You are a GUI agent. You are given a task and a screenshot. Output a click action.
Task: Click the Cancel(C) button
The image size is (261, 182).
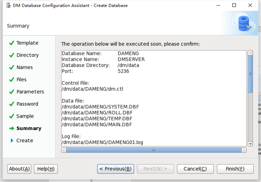[x=195, y=169]
